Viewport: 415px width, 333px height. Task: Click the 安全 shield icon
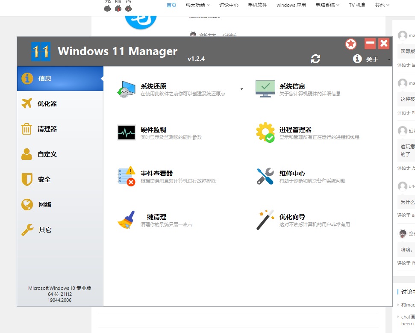(27, 180)
